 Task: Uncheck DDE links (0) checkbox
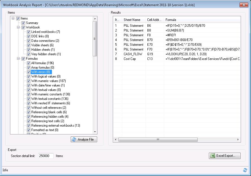click(x=28, y=37)
